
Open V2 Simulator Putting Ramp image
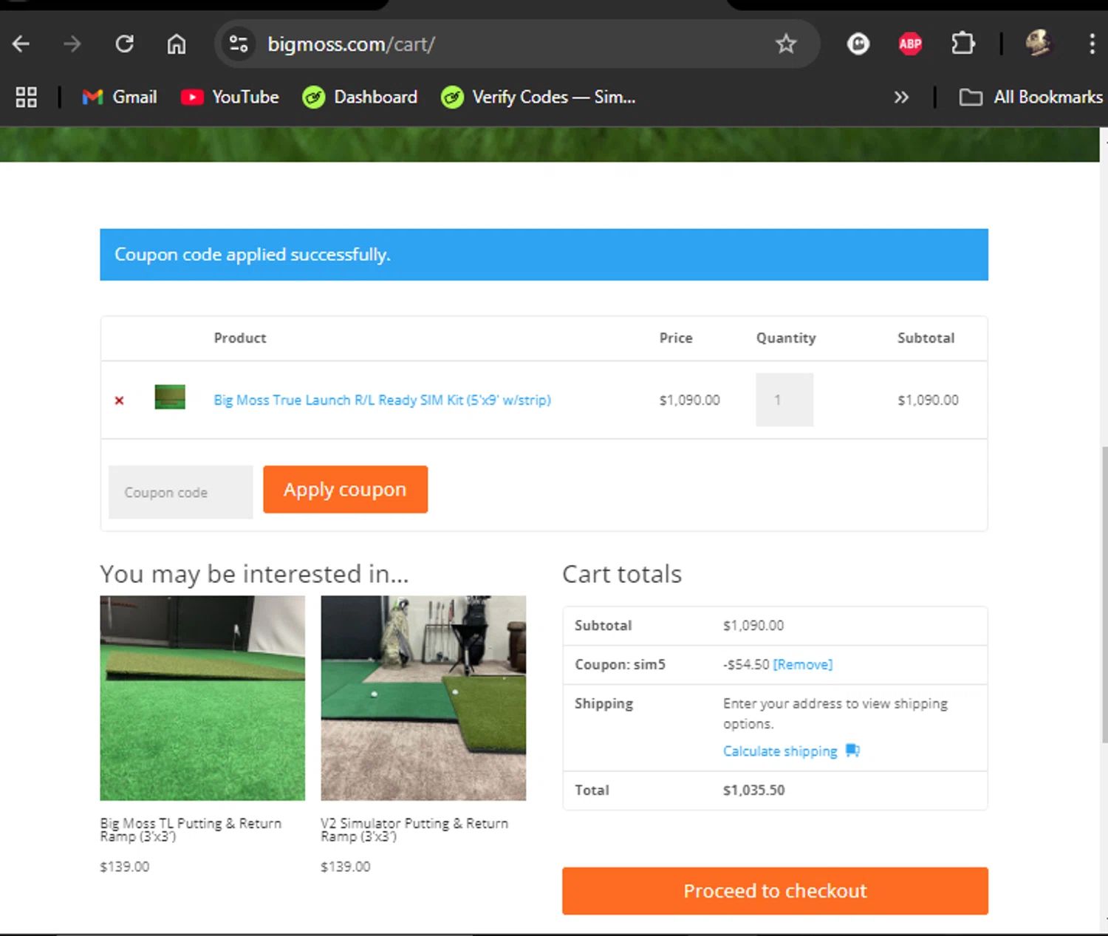click(423, 698)
